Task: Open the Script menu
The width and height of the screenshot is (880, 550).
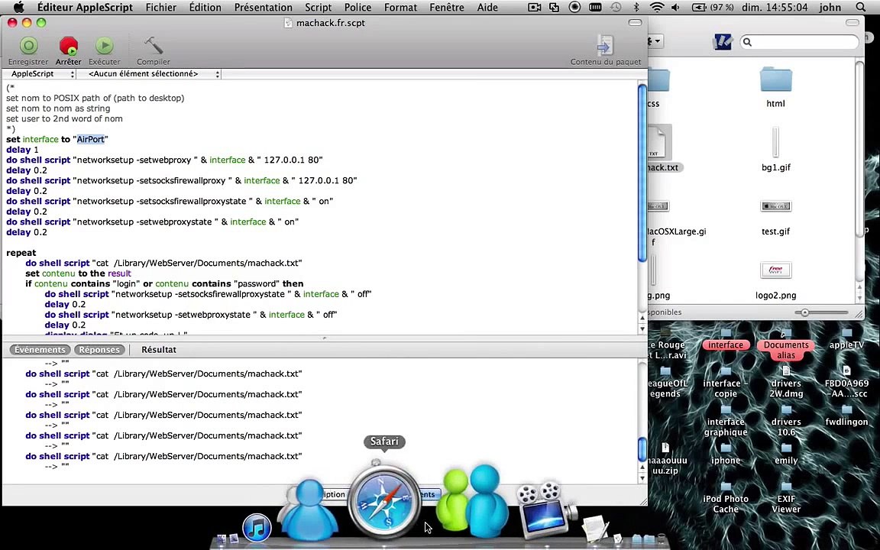Action: click(x=319, y=8)
